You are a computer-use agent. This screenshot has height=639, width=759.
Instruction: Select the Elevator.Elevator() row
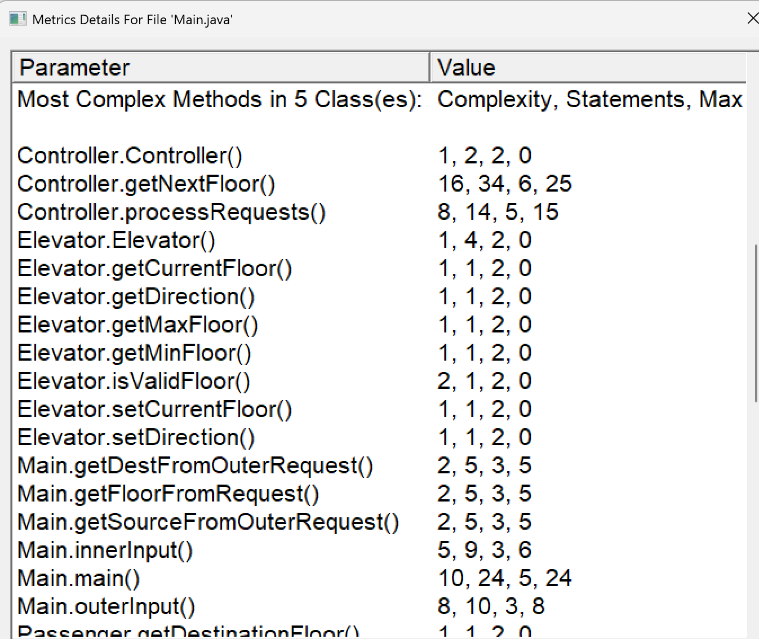117,240
